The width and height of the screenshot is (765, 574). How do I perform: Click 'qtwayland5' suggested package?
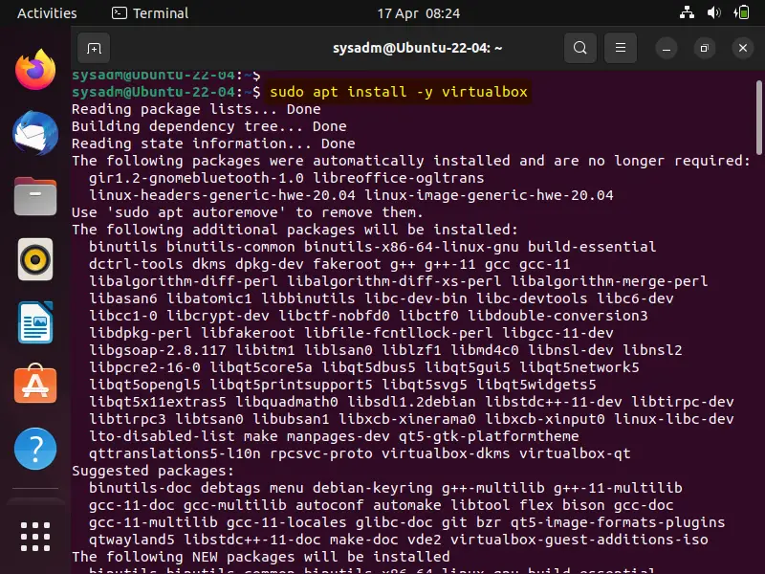131,540
